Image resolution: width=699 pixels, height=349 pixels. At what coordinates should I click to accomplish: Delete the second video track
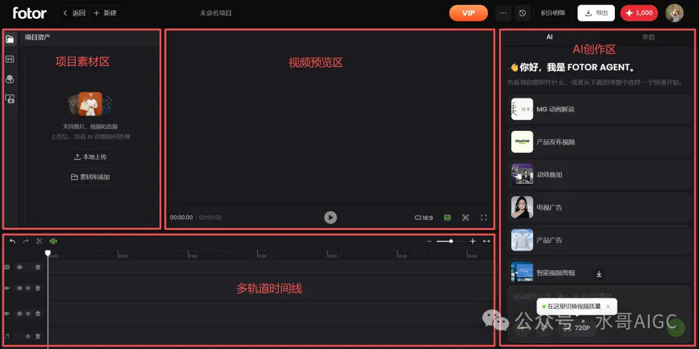38,314
